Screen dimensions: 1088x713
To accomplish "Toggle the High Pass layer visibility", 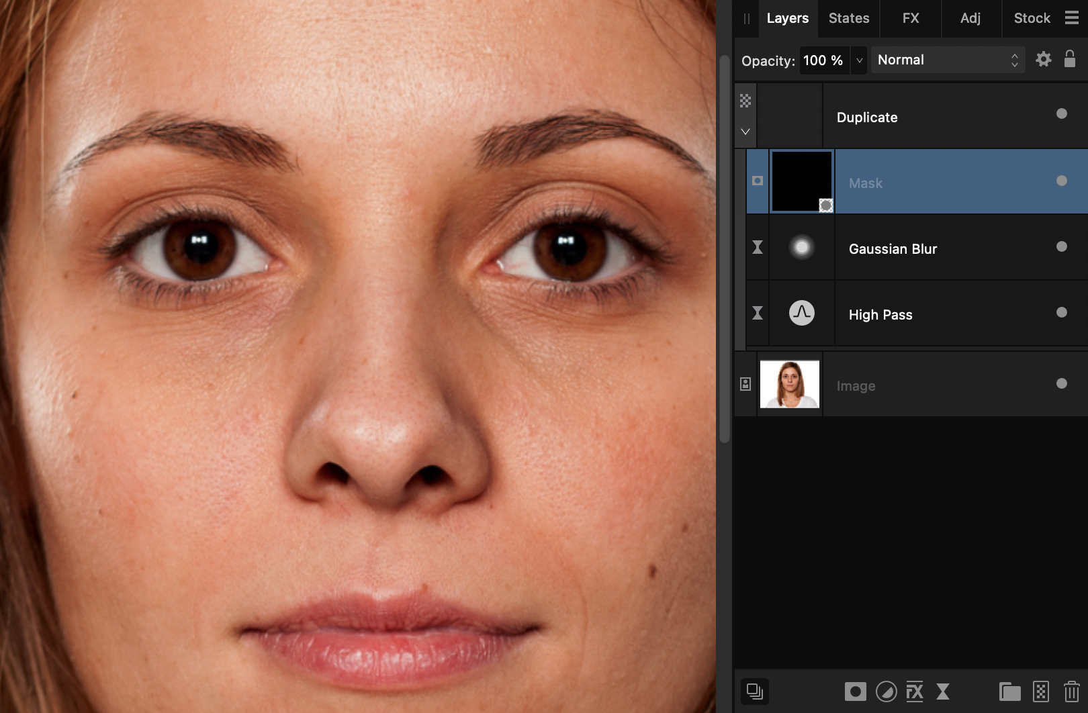I will coord(1062,312).
